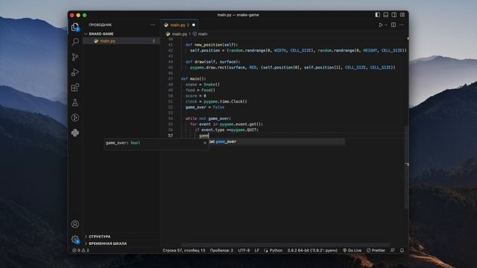Click line number 47 in the gutter
This screenshot has width=477, height=268.
(x=171, y=79)
